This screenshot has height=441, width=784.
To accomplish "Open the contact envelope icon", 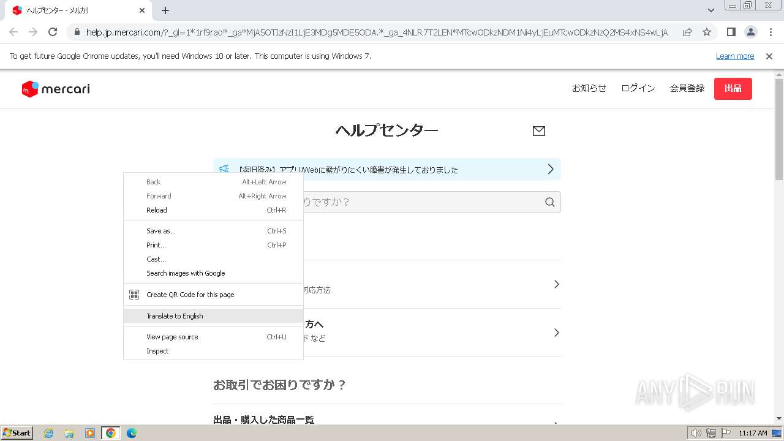I will coord(539,131).
